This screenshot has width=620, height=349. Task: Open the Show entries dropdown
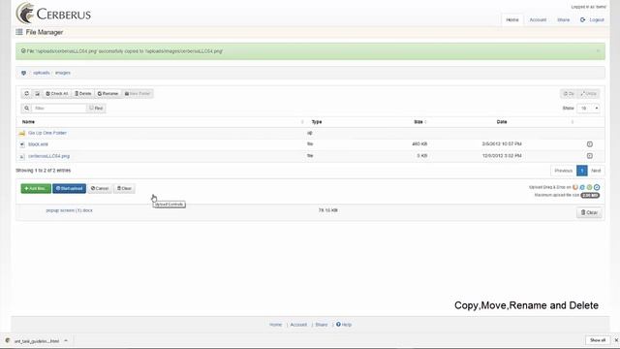588,108
